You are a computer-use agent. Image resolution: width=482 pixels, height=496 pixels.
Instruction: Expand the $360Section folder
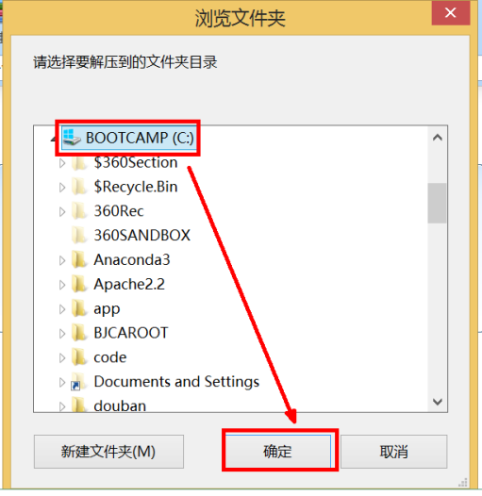(62, 163)
